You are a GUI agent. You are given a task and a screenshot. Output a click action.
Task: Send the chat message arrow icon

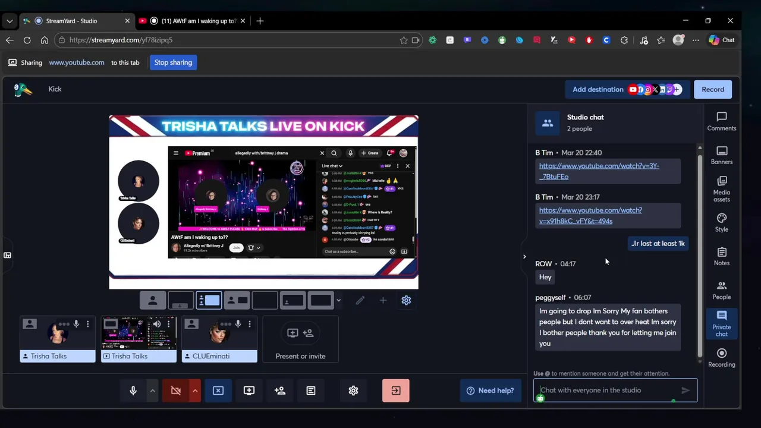click(x=685, y=390)
